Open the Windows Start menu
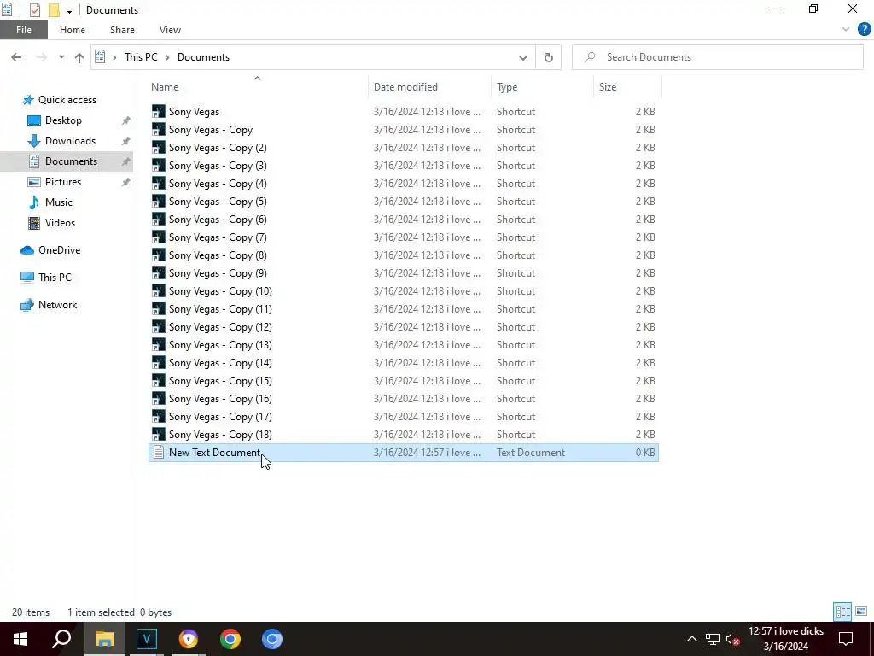 (x=20, y=639)
